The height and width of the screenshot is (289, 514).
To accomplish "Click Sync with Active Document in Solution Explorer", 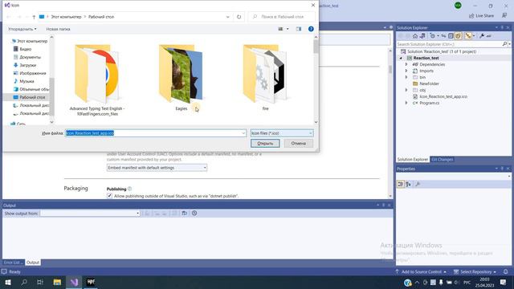I will 443,36.
